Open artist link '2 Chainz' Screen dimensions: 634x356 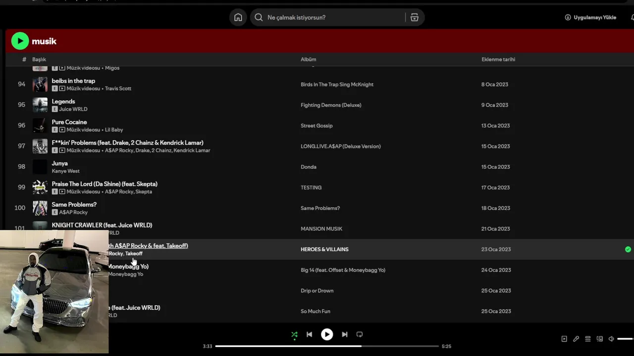click(161, 150)
